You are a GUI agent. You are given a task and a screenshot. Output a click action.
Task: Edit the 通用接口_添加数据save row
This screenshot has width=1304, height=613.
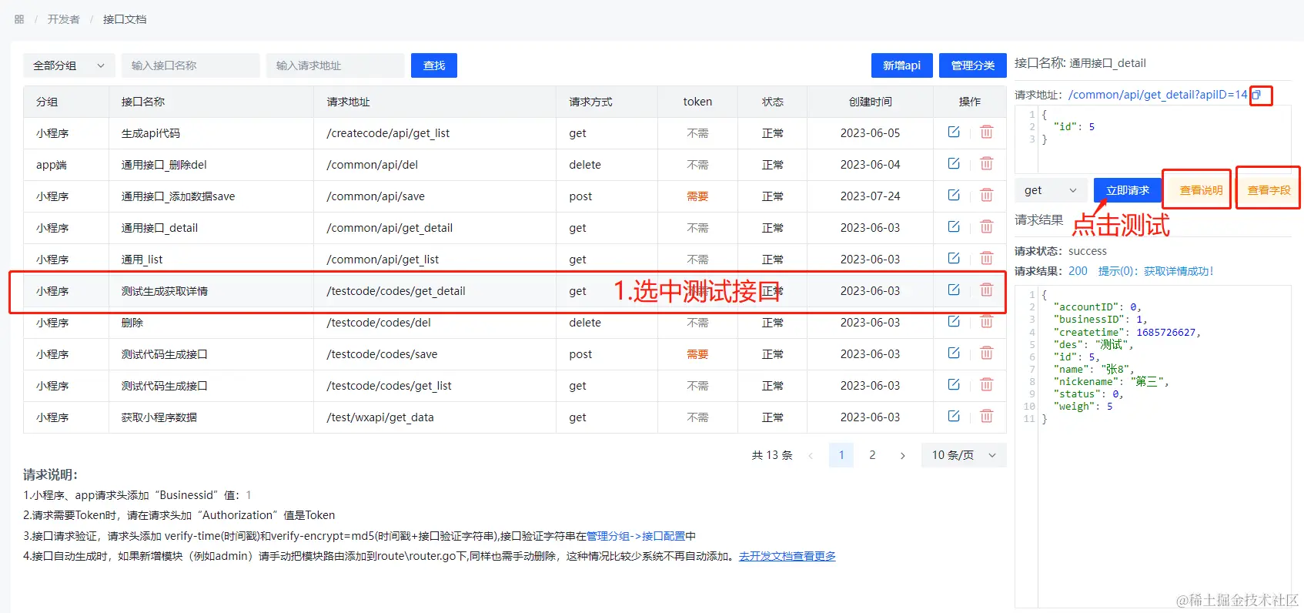point(954,195)
